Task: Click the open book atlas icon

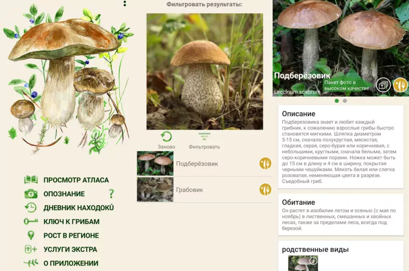Action: (31, 180)
